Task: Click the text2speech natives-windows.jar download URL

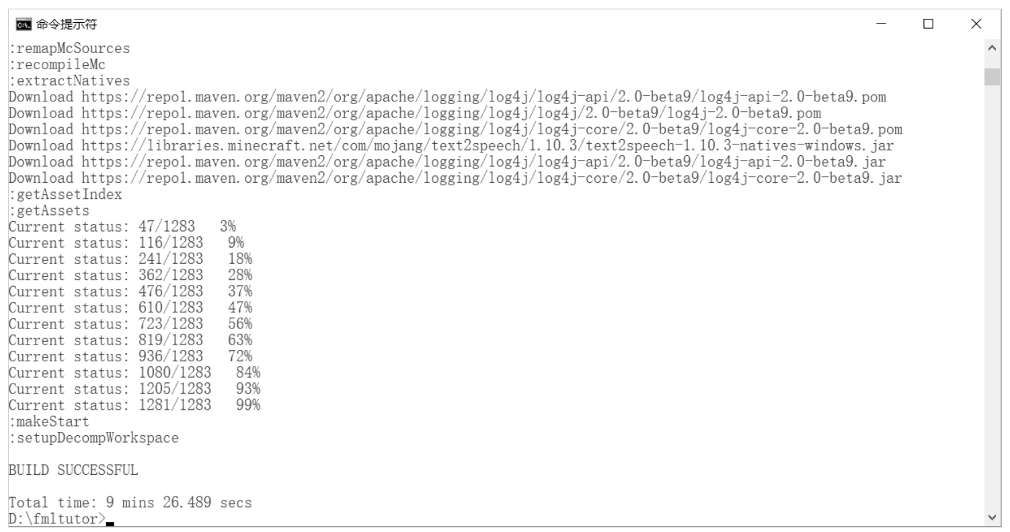Action: pos(488,146)
